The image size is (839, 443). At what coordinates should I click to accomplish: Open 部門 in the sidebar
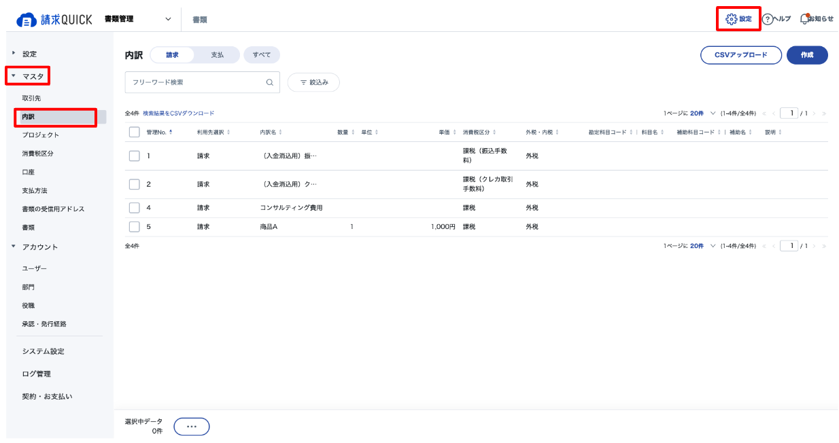pos(28,287)
